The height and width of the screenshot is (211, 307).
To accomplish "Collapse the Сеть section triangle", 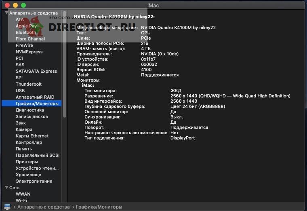I will pyautogui.click(x=6, y=188).
